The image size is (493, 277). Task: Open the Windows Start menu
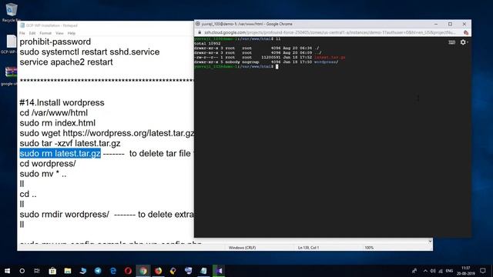[7, 271]
